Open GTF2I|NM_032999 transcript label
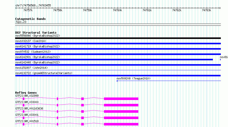 [27, 96]
